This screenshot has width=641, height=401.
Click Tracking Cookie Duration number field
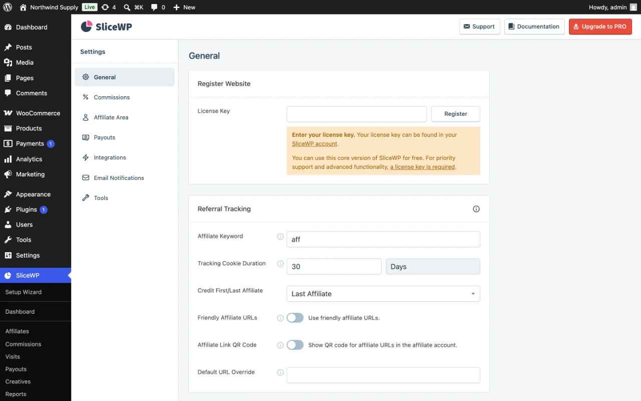click(x=334, y=267)
